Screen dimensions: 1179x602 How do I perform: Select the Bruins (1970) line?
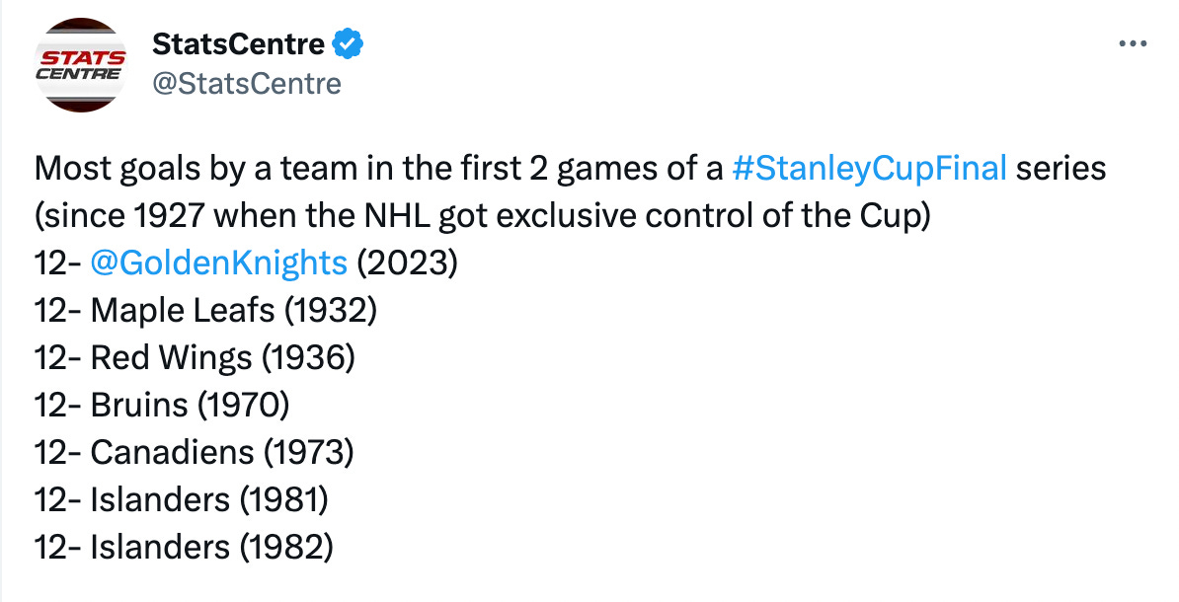click(162, 406)
